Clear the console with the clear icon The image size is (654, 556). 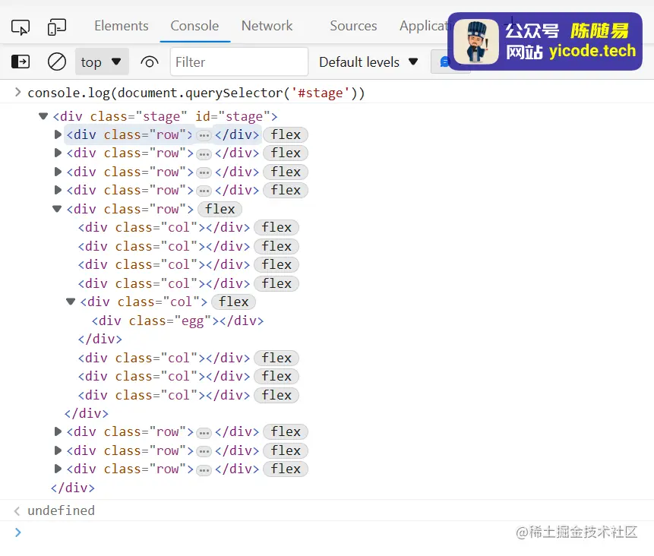(56, 62)
